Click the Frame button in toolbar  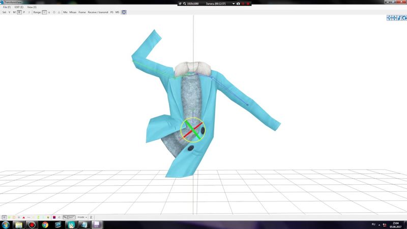pos(82,12)
